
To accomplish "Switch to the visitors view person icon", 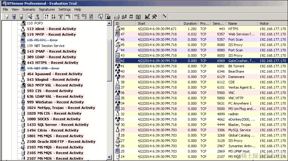I will coord(37,17).
